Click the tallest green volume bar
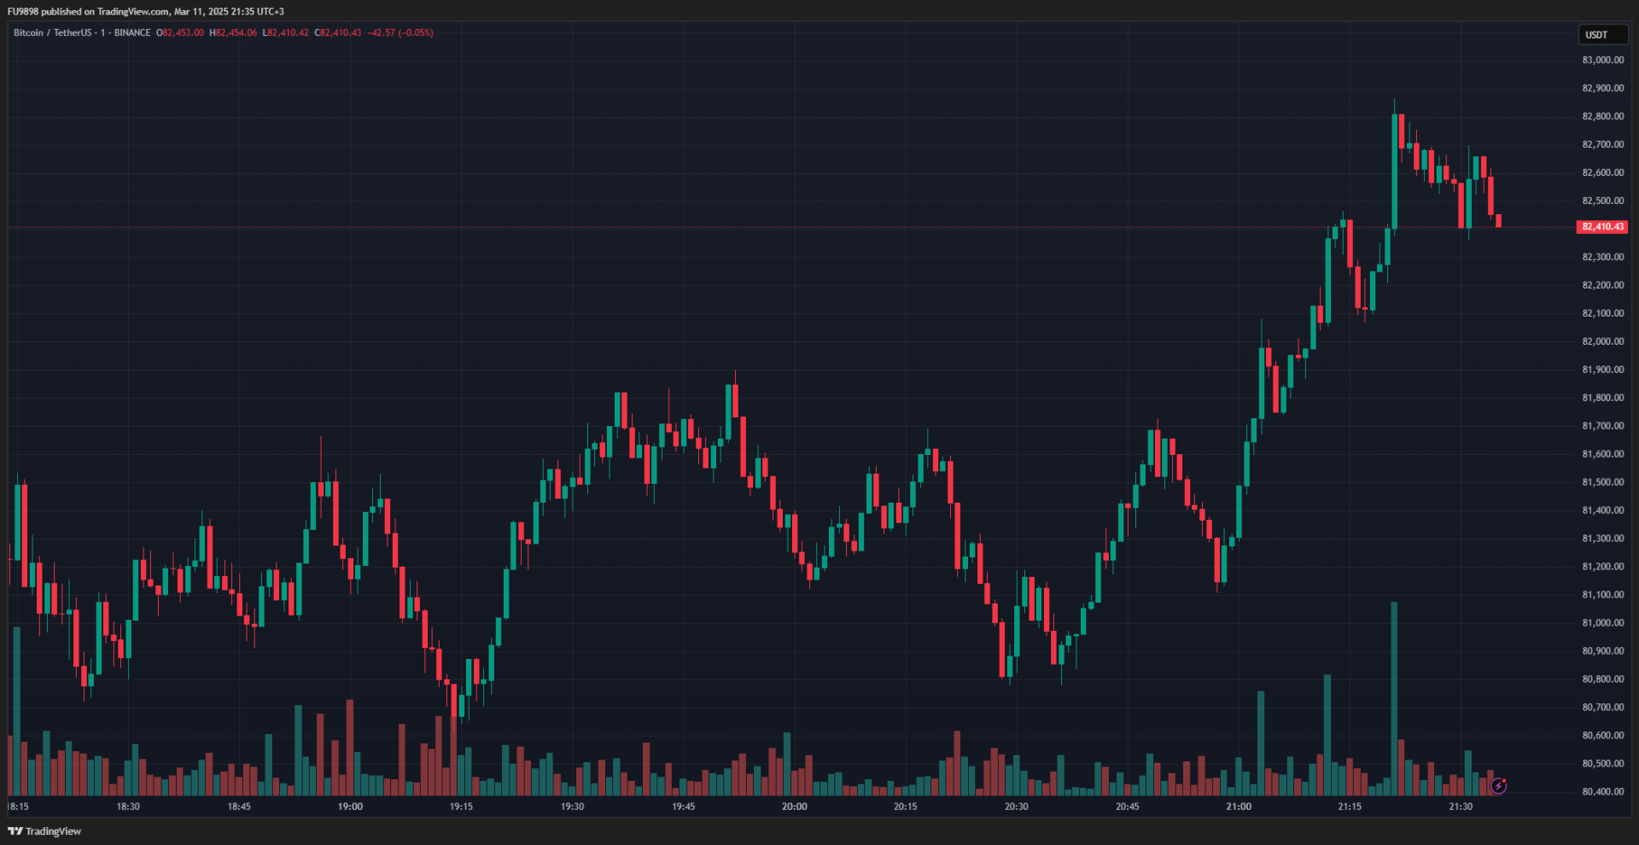 [x=1394, y=700]
